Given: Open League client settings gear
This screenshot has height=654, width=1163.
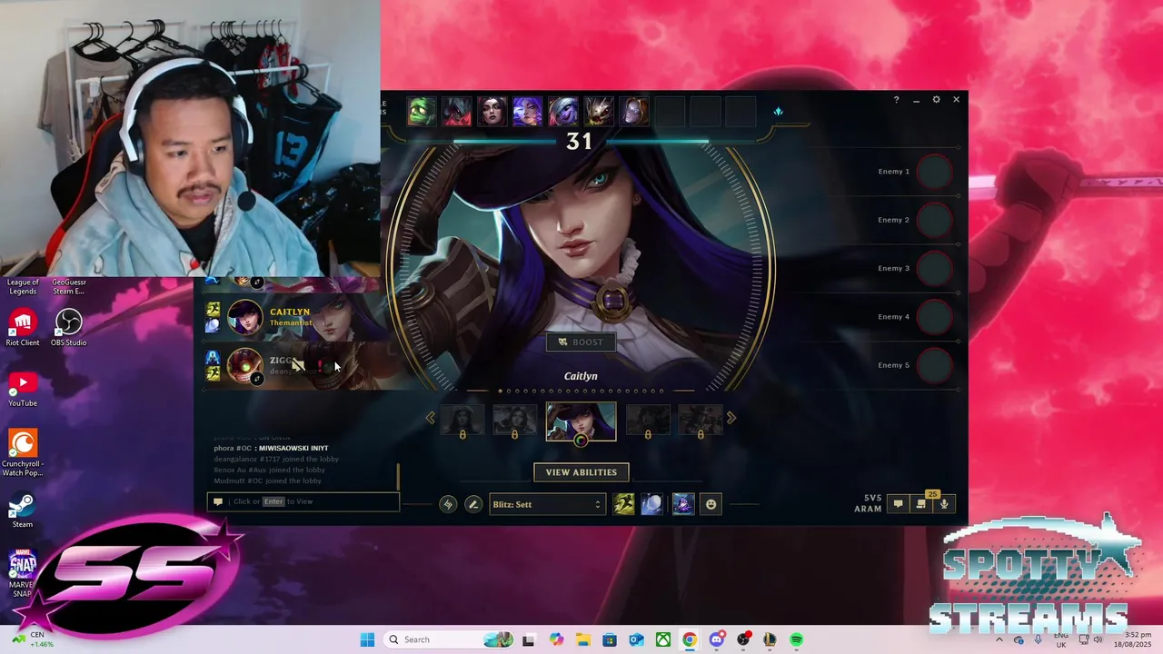Looking at the screenshot, I should 936,100.
